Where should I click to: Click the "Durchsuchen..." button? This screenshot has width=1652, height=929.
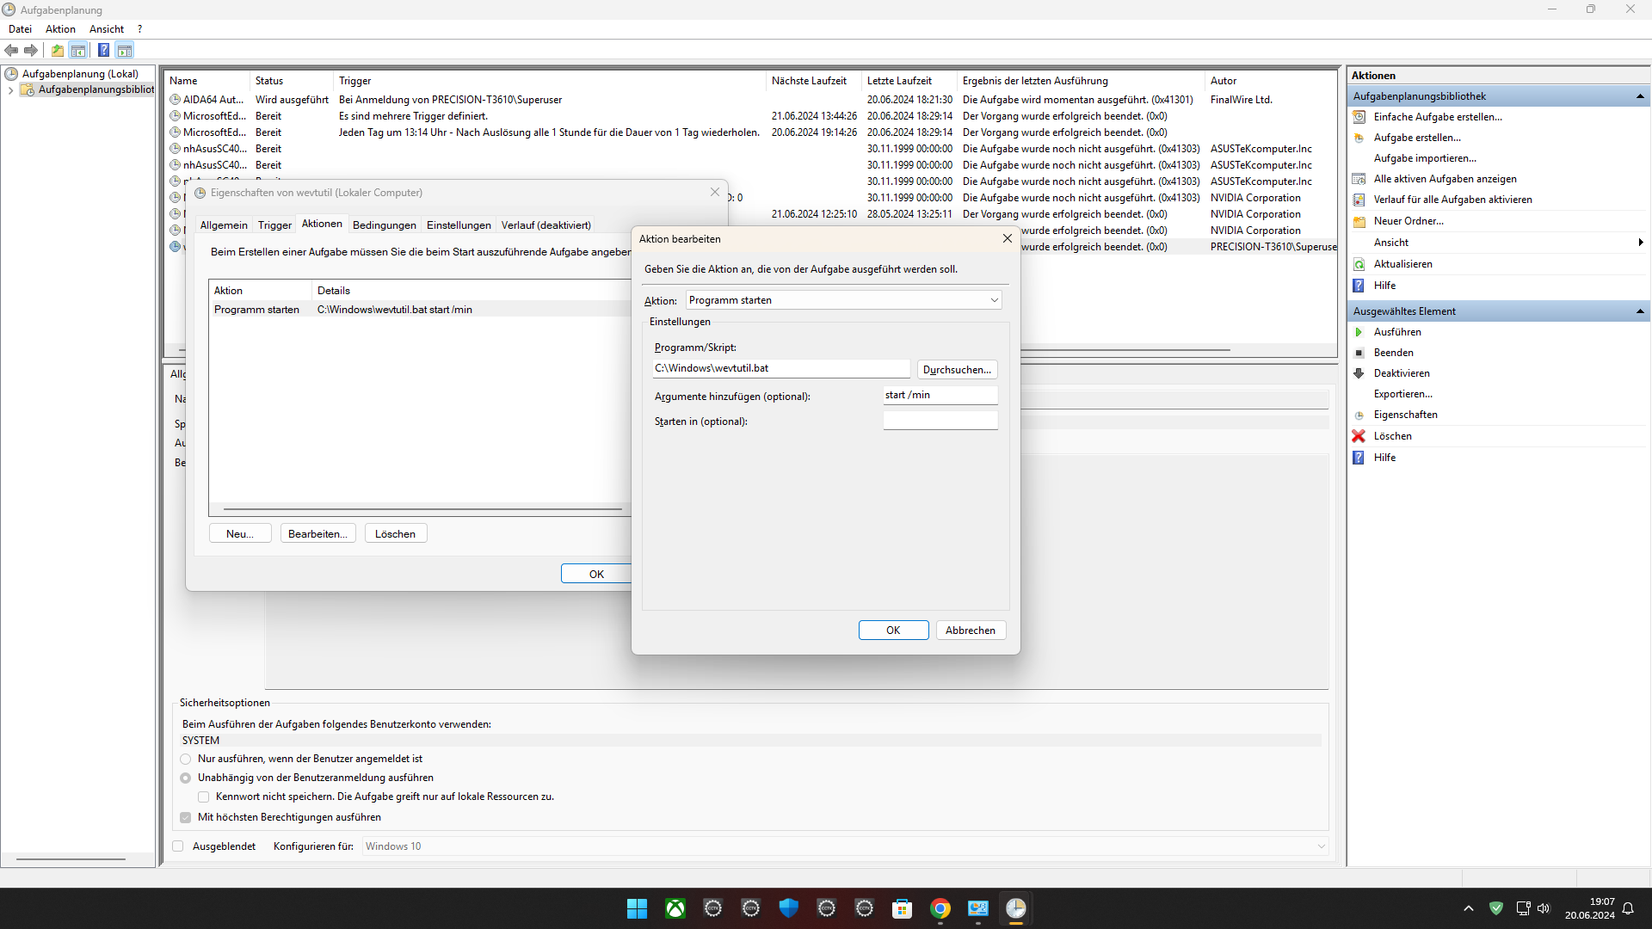click(x=956, y=369)
